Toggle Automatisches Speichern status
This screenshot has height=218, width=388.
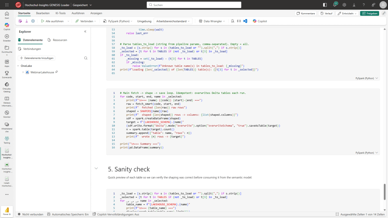[68, 214]
